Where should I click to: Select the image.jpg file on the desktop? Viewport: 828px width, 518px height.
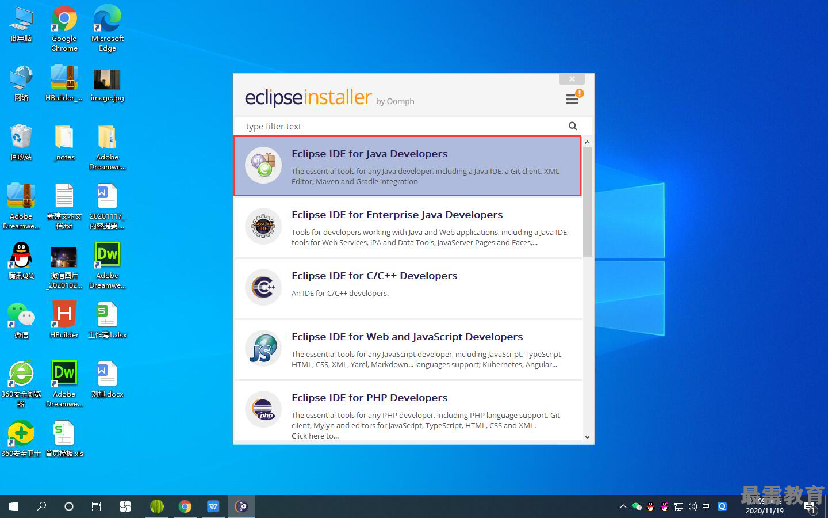click(x=108, y=84)
